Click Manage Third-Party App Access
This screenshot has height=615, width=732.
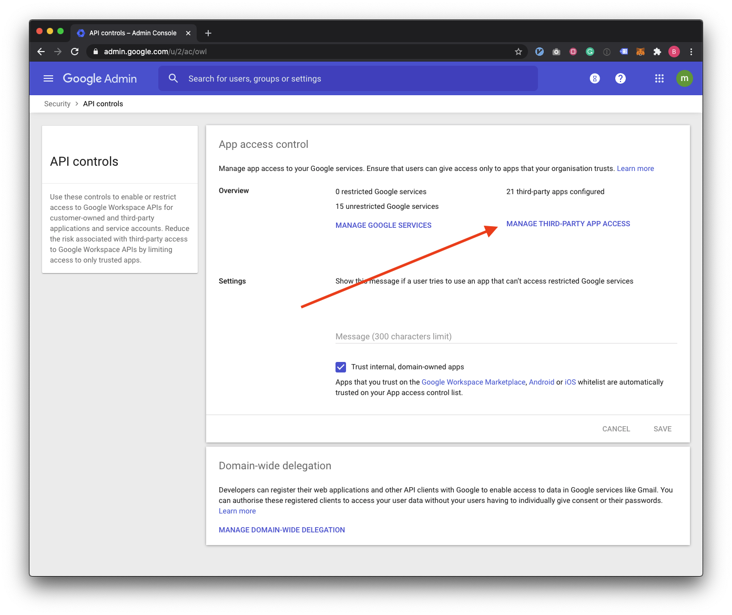click(568, 224)
